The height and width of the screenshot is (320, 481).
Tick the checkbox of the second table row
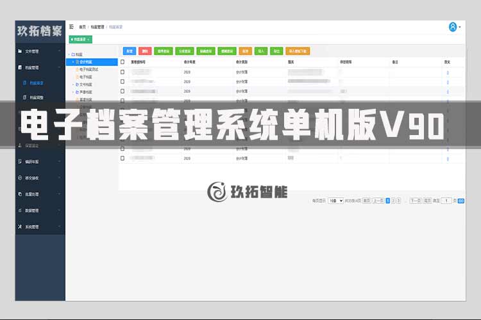(122, 81)
